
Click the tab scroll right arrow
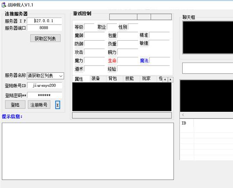(170, 80)
